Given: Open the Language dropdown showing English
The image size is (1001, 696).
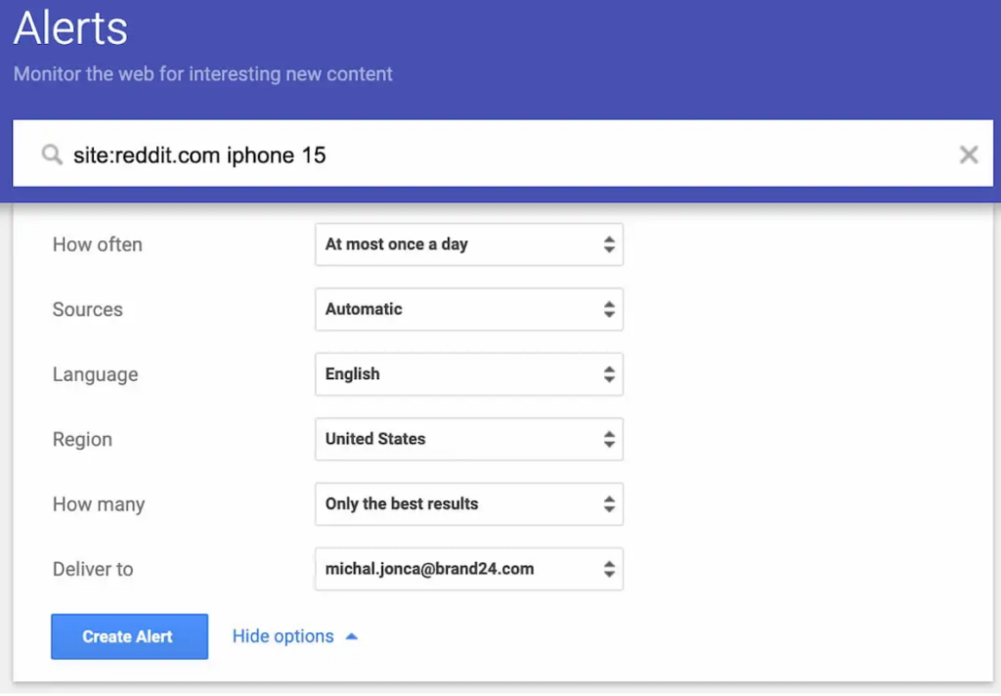Looking at the screenshot, I should 468,374.
